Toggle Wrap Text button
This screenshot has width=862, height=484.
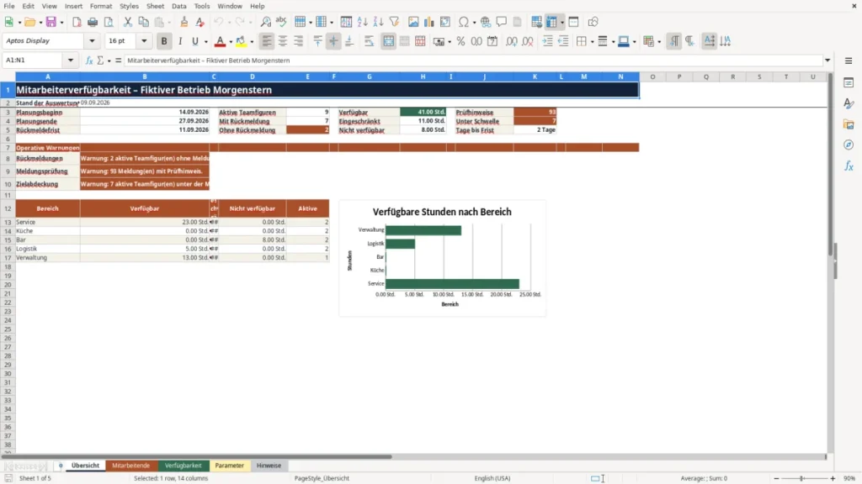pos(369,41)
